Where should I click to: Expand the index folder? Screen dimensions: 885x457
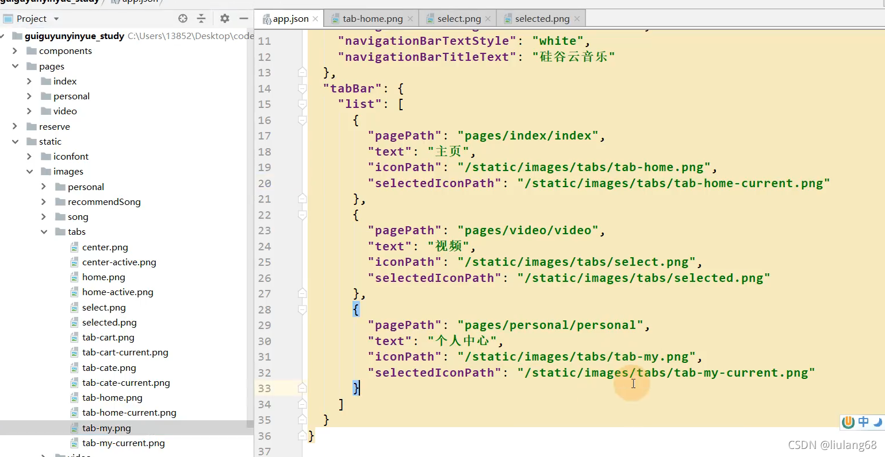coord(29,82)
